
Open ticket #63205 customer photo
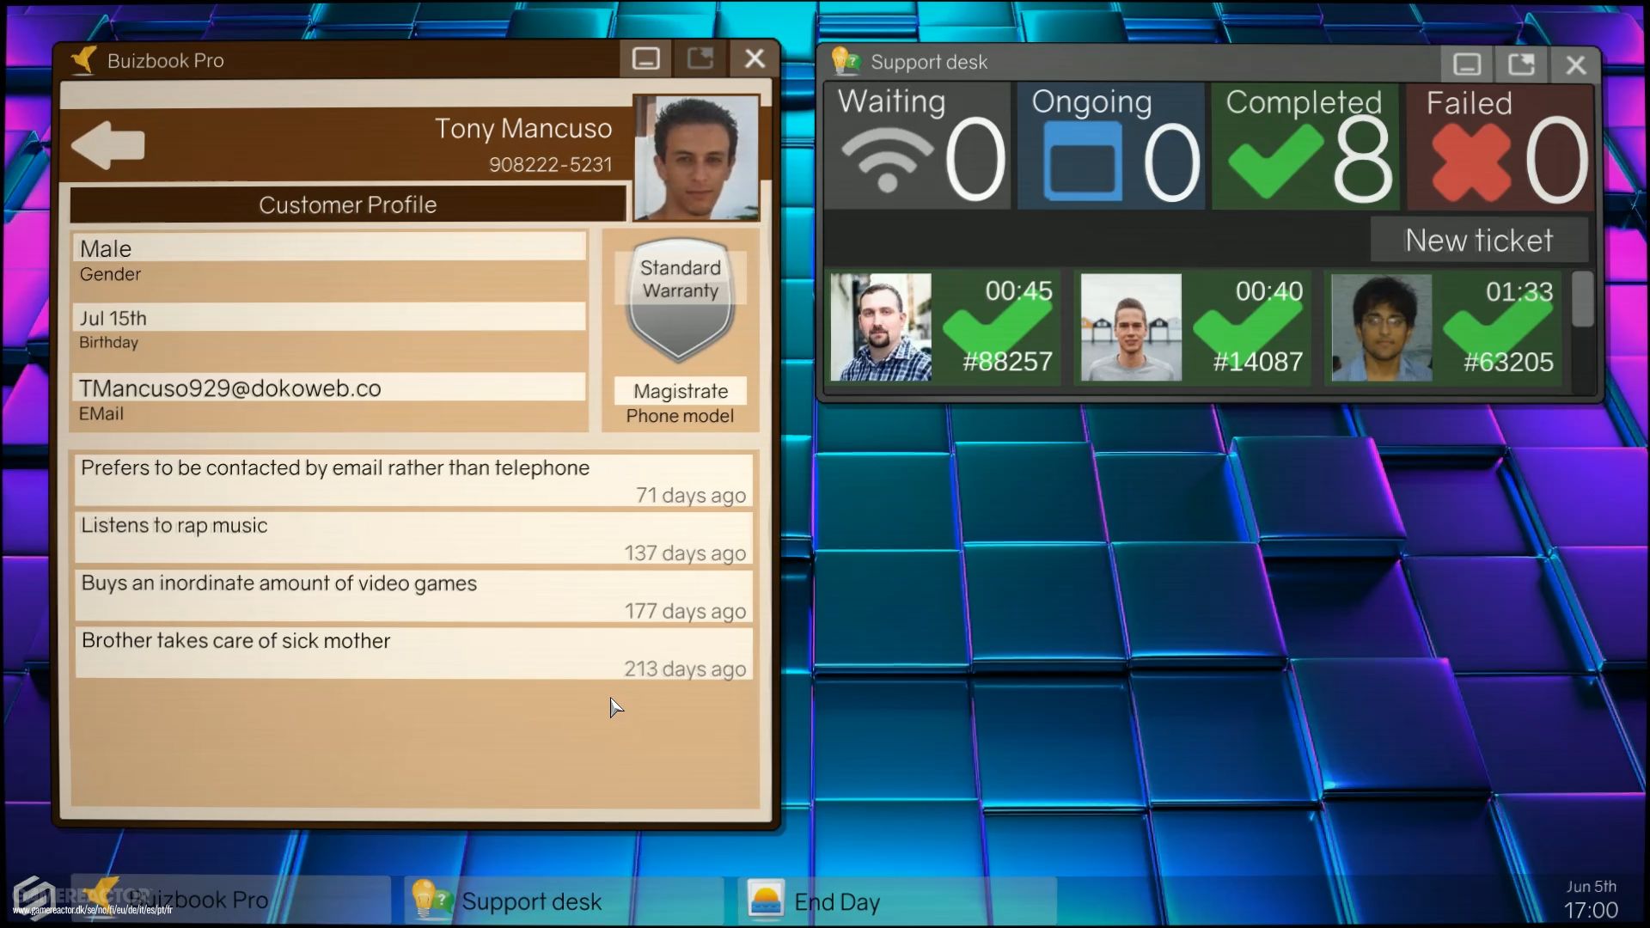[x=1380, y=327]
